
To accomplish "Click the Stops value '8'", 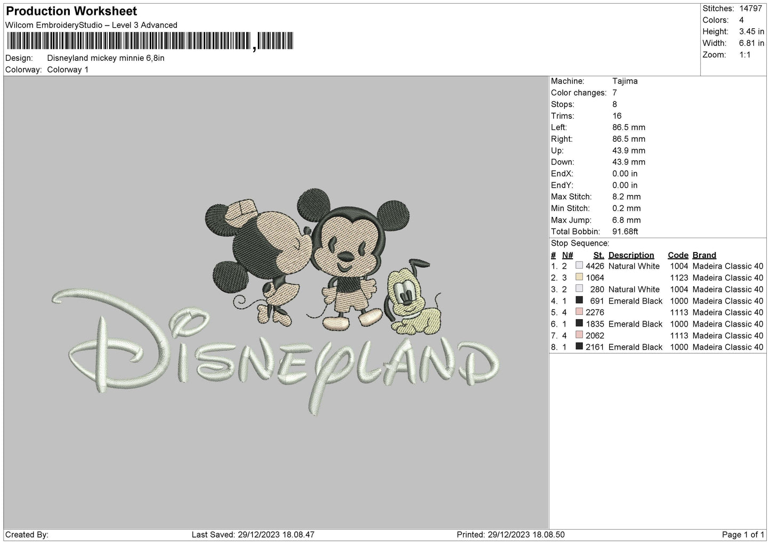I will [x=615, y=104].
